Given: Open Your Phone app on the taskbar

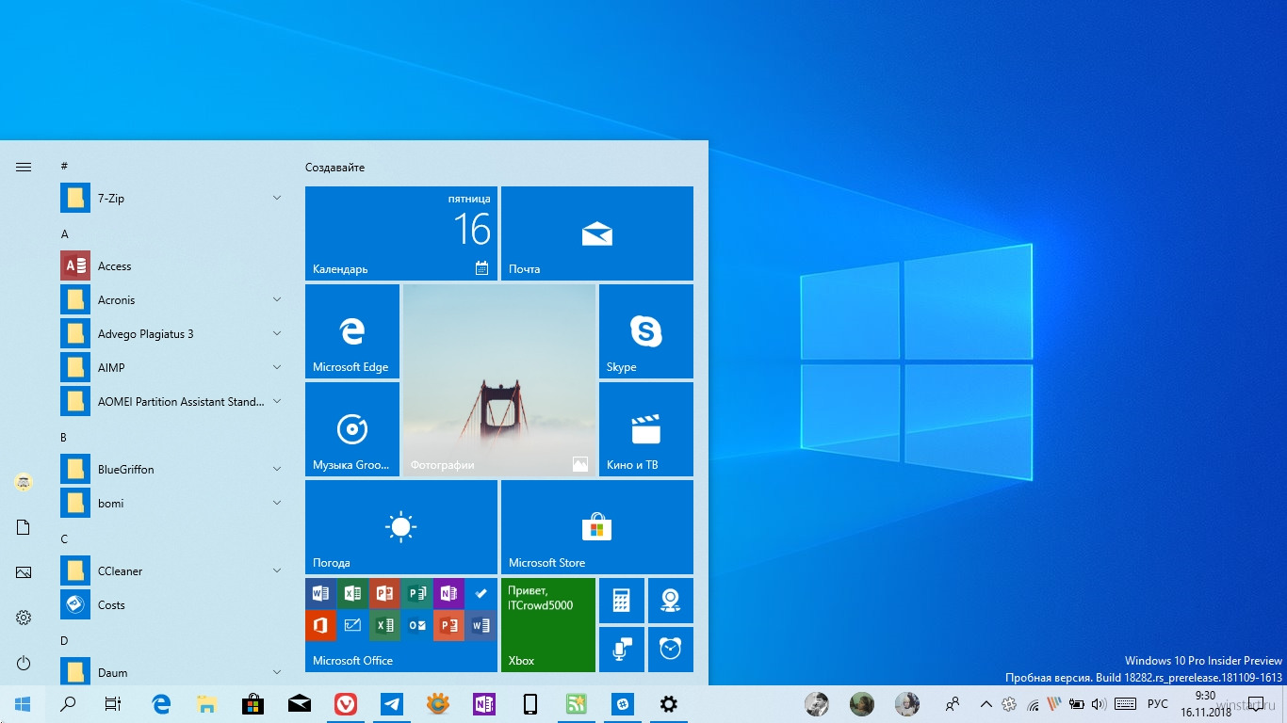Looking at the screenshot, I should point(530,704).
